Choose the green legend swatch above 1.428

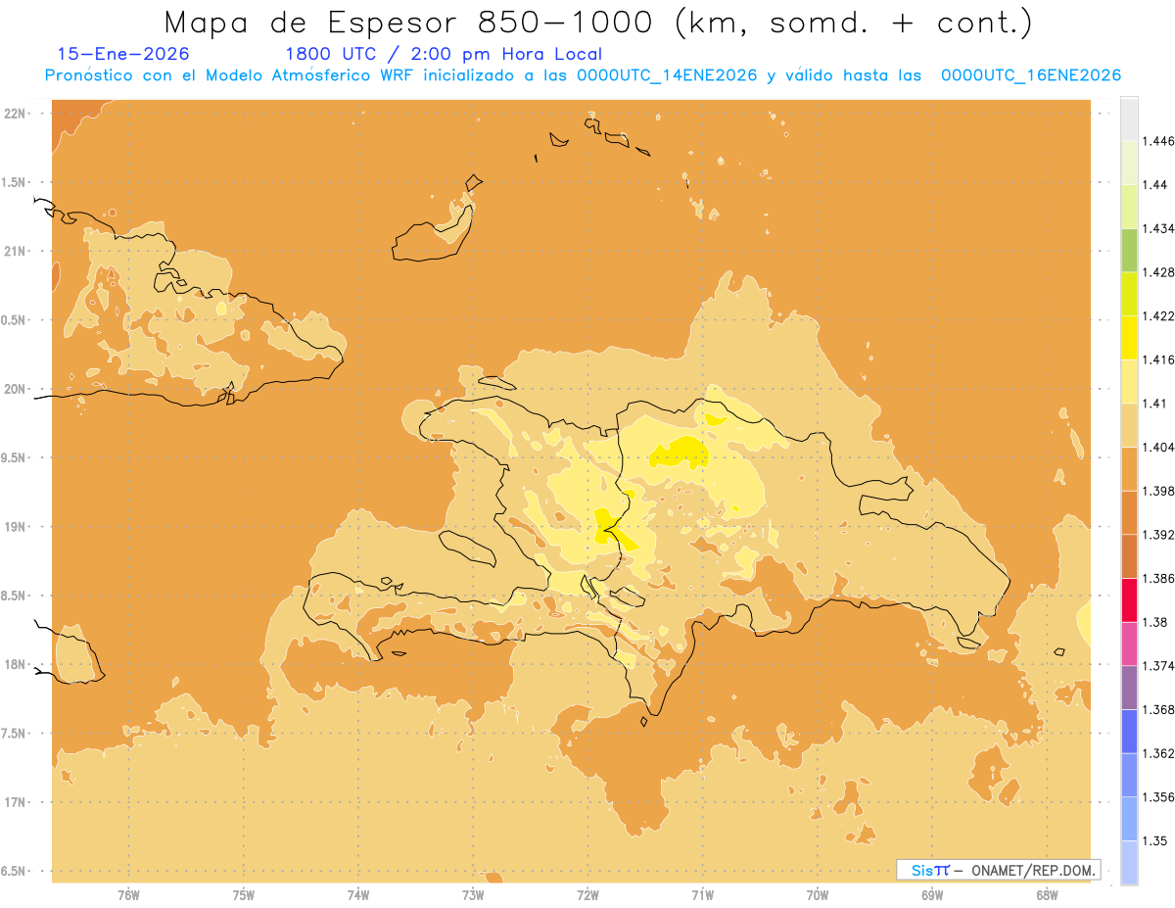(x=1129, y=250)
